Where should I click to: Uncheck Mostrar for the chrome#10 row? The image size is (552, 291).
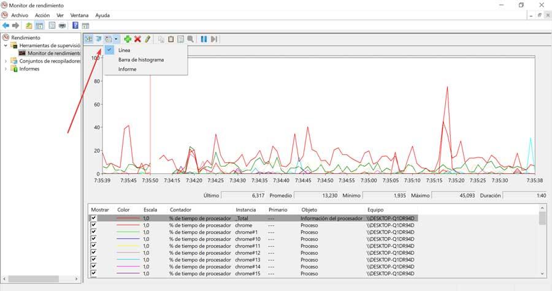[x=94, y=239]
